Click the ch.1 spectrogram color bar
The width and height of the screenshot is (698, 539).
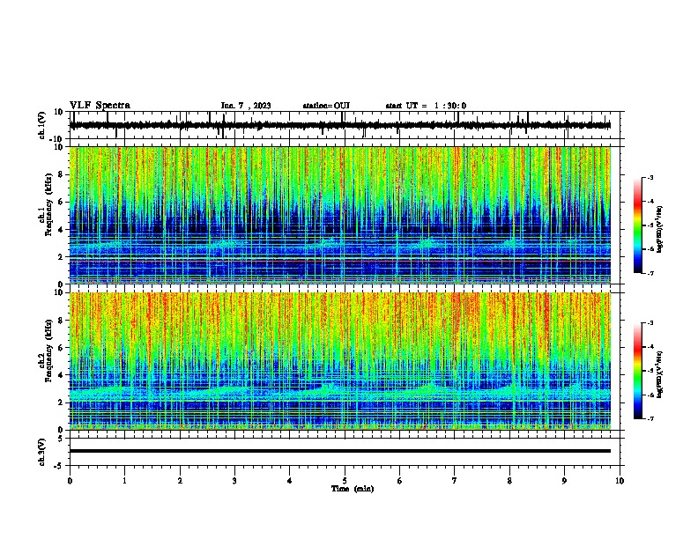click(x=638, y=225)
